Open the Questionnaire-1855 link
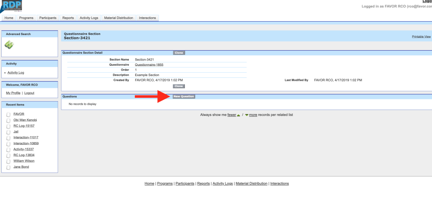Image resolution: width=432 pixels, height=211 pixels. coord(149,65)
